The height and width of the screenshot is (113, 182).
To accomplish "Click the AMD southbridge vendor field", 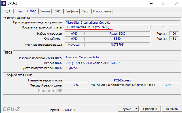I will [74, 39].
